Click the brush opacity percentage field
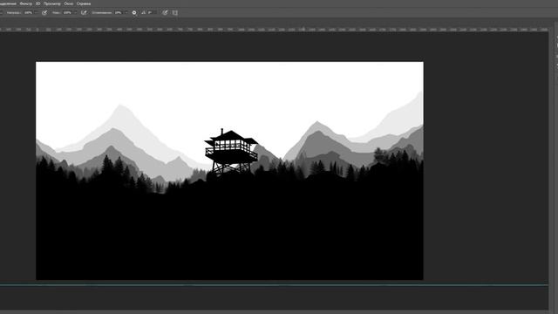Image resolution: width=558 pixels, height=314 pixels. tap(28, 12)
